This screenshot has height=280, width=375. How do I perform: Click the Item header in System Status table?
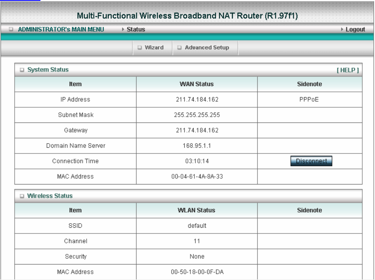pyautogui.click(x=75, y=84)
